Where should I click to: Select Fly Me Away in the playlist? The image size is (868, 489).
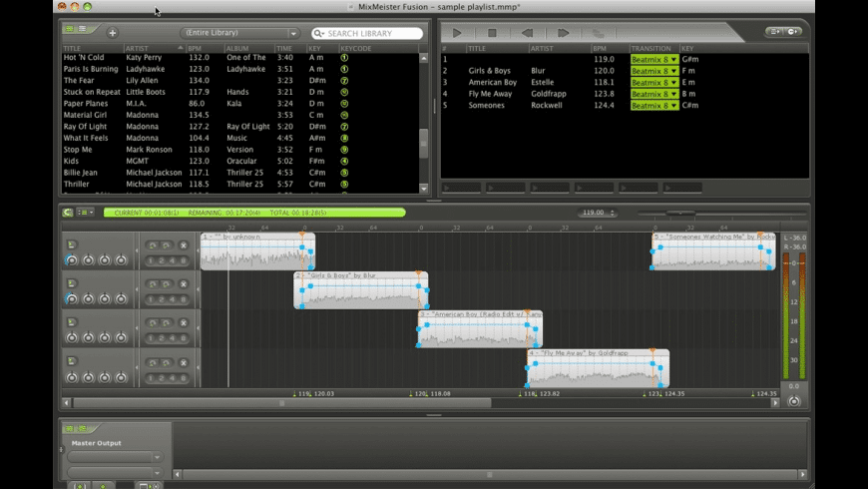491,94
